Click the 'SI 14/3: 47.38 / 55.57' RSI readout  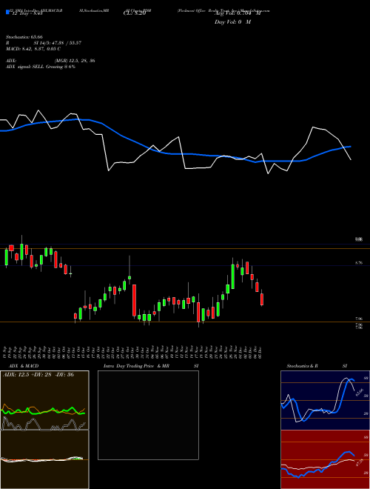(58, 43)
